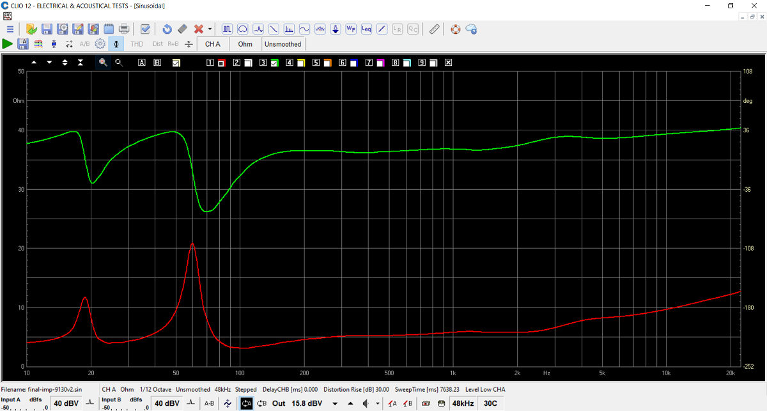767x411 pixels.
Task: Open the waterfall WF icon
Action: 351,29
